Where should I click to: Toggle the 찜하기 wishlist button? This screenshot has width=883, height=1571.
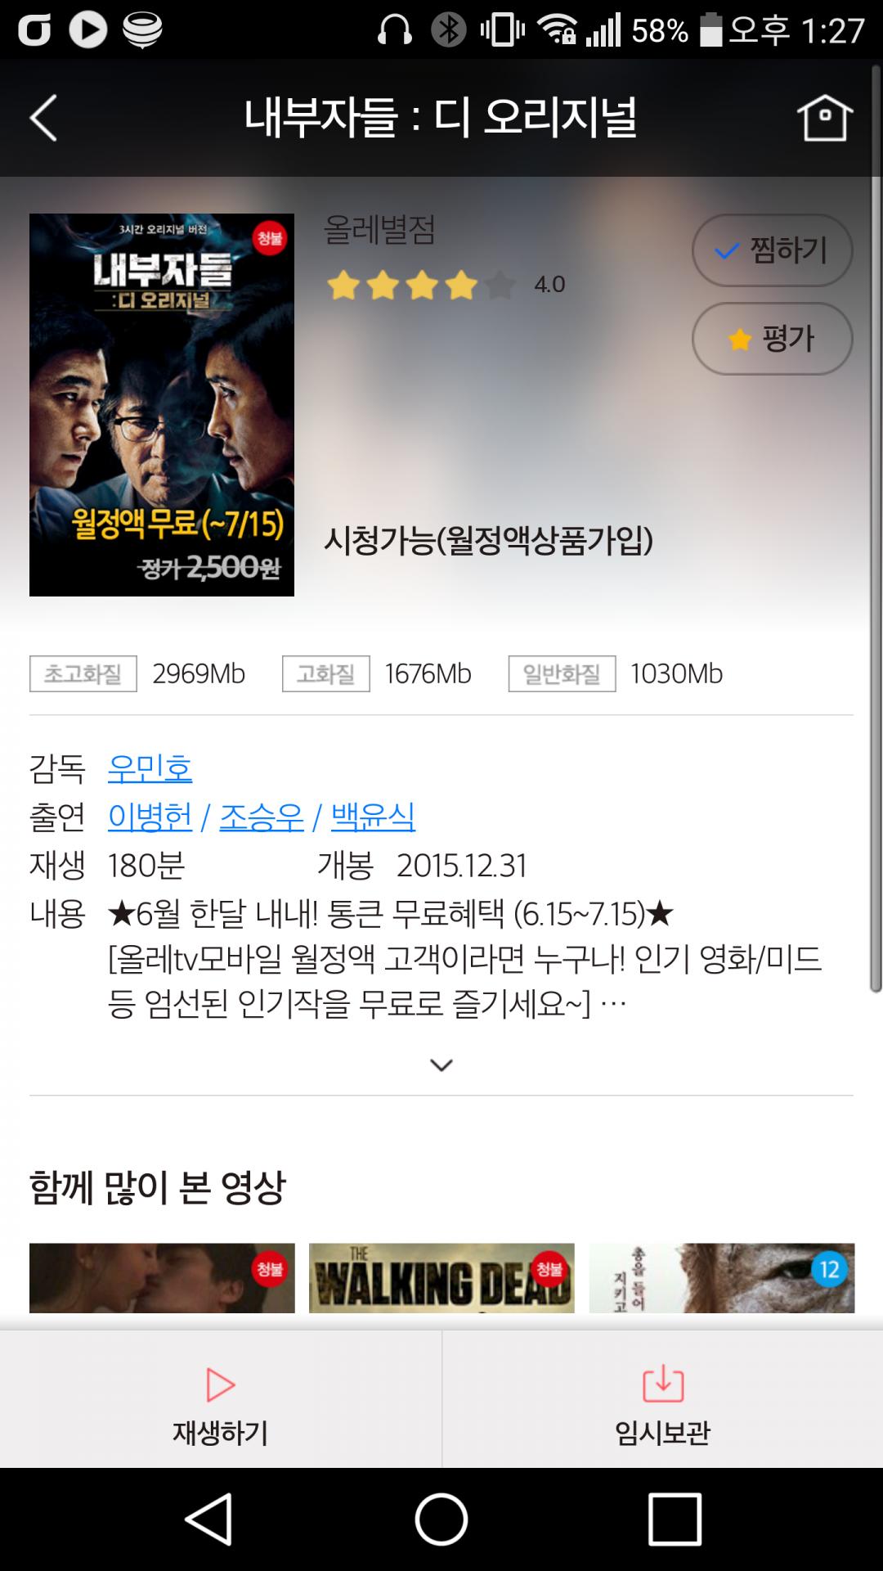pyautogui.click(x=772, y=250)
